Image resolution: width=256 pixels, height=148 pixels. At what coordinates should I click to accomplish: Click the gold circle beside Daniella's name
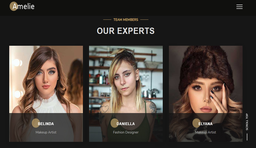click(115, 123)
